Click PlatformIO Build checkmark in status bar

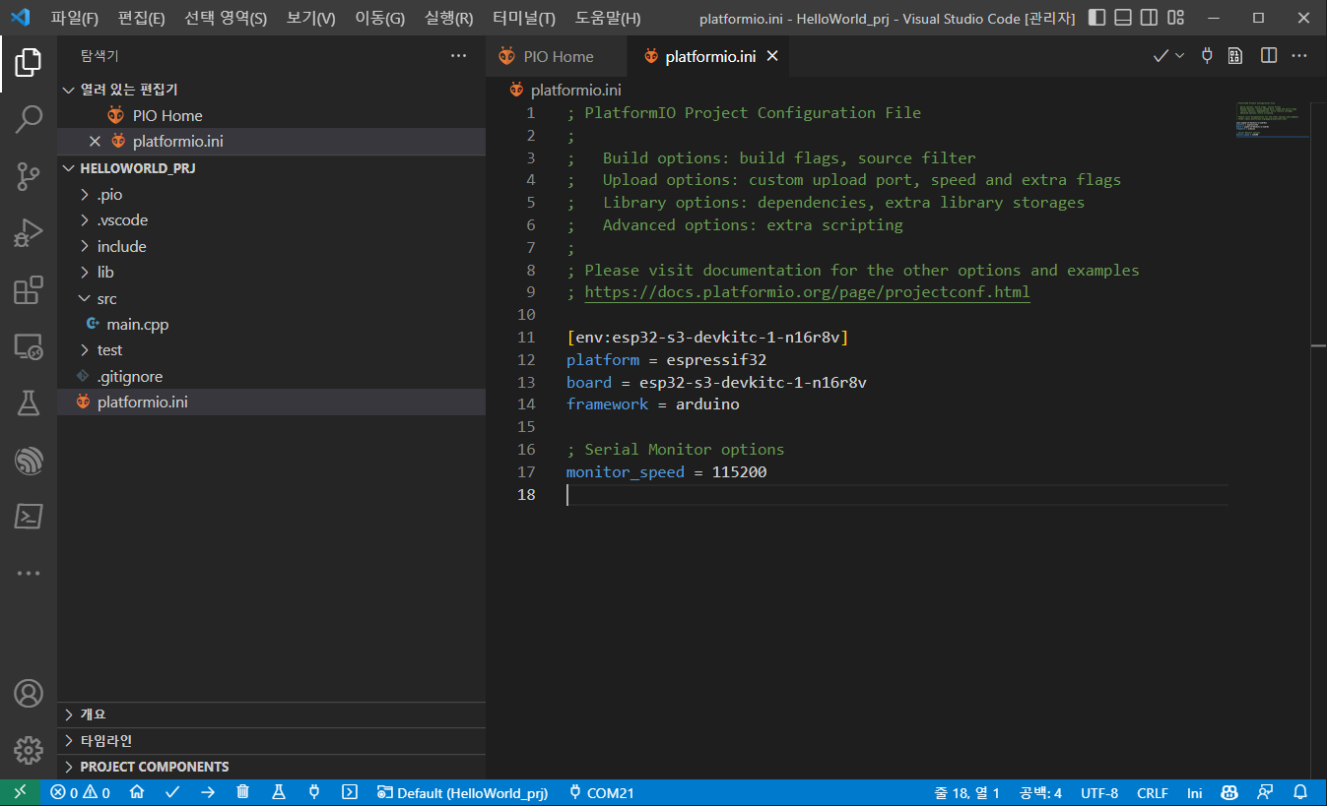coord(172,792)
